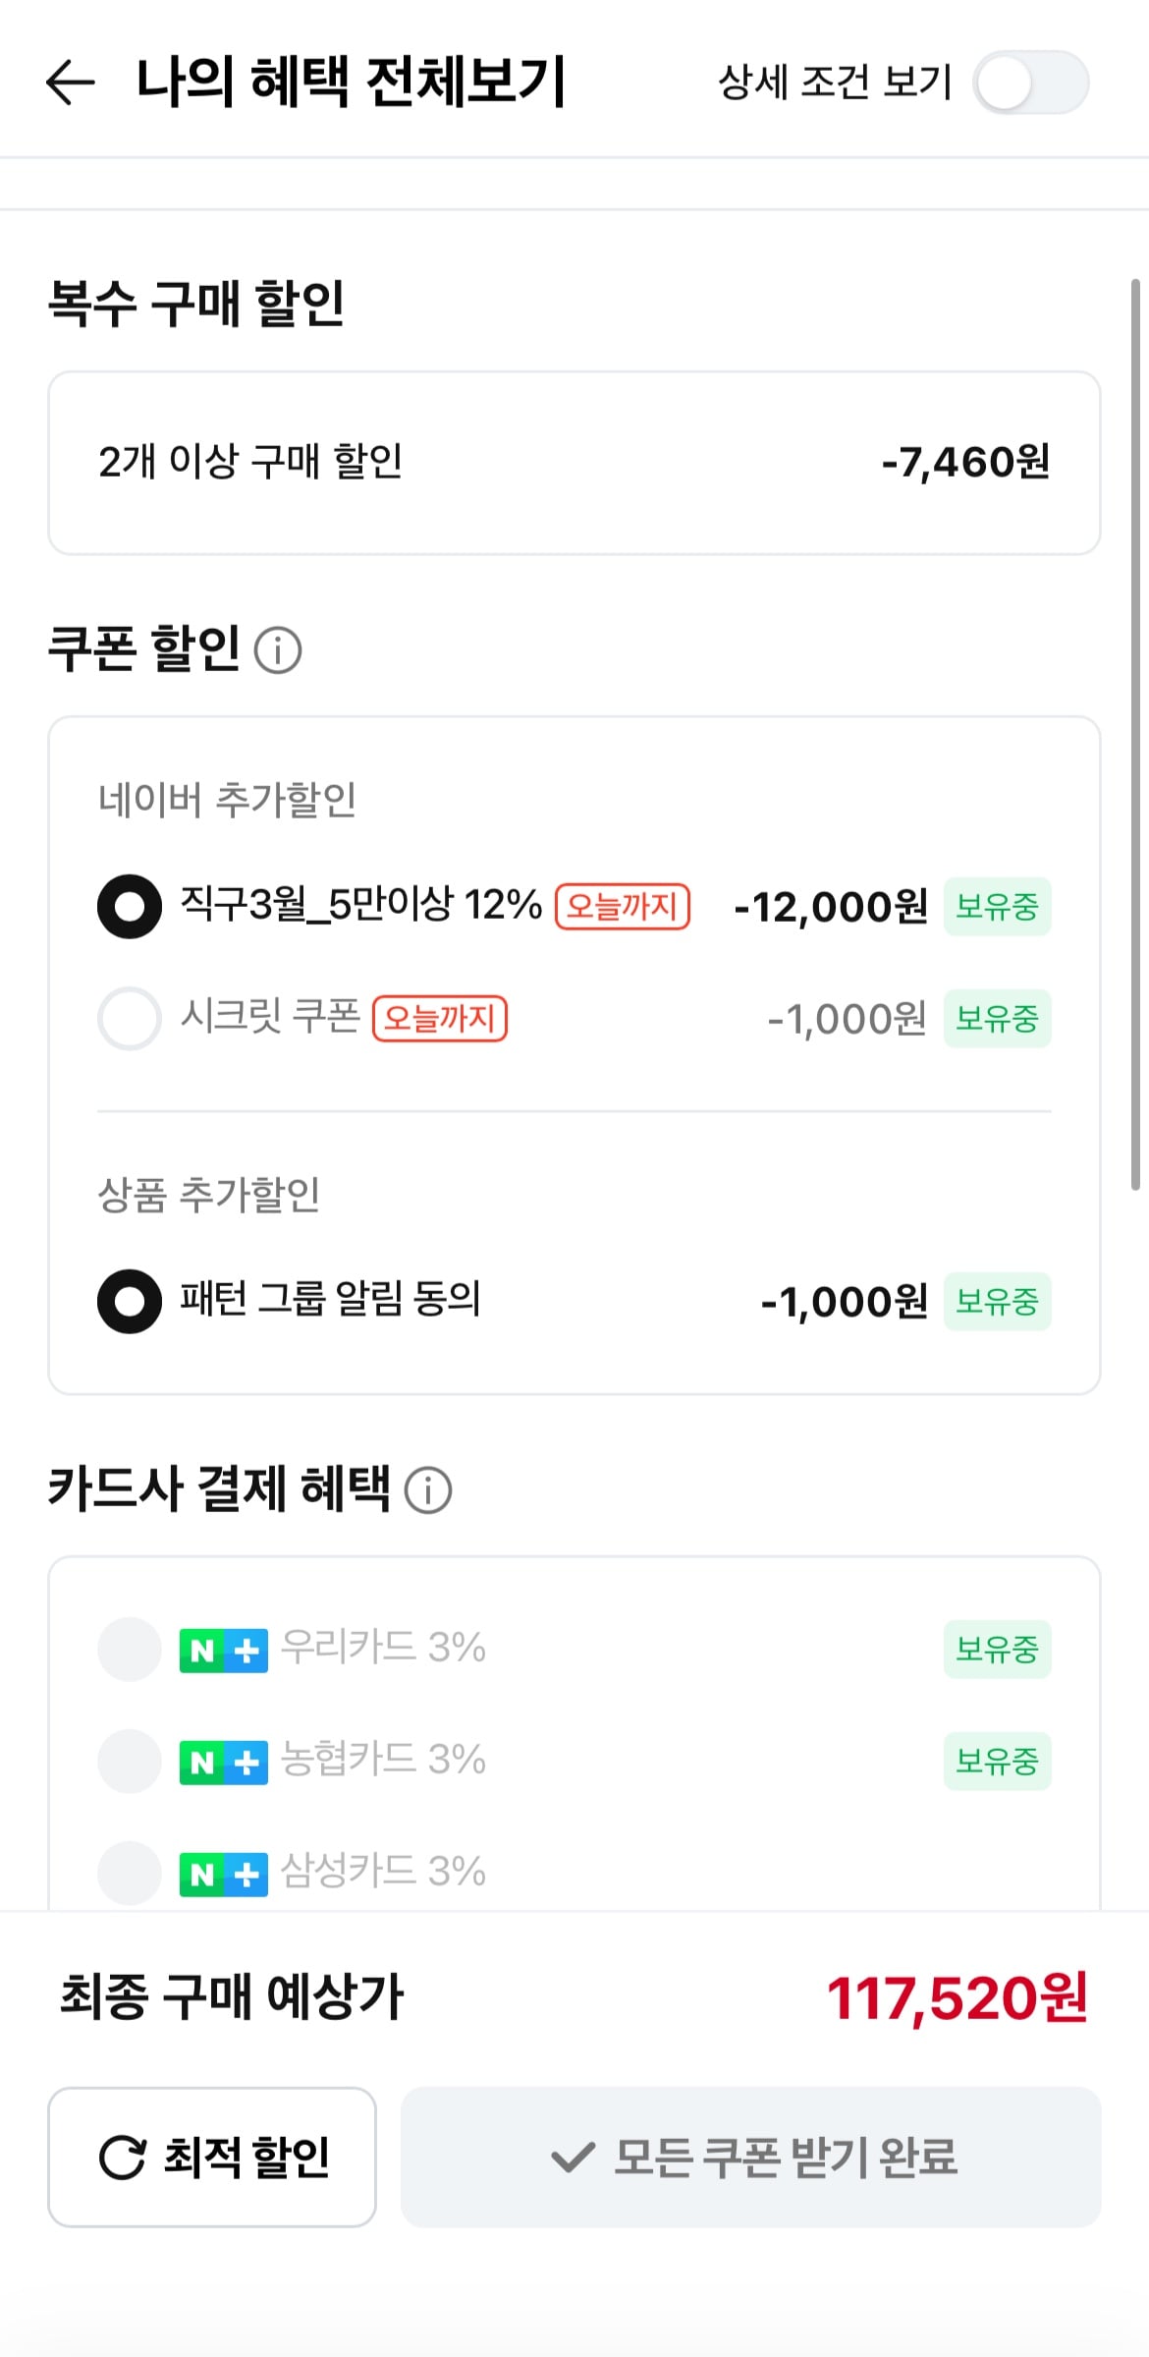Image resolution: width=1149 pixels, height=2357 pixels.
Task: Click the 보유중 badge for 직구3월 coupon
Action: pos(997,906)
